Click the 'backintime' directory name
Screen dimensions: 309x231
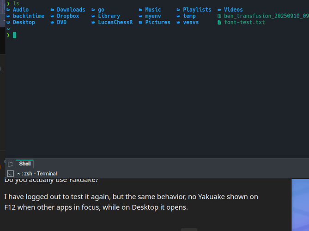click(29, 16)
